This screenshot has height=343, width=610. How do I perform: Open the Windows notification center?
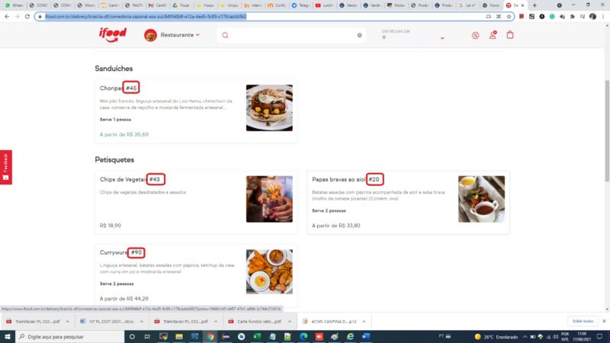click(600, 337)
